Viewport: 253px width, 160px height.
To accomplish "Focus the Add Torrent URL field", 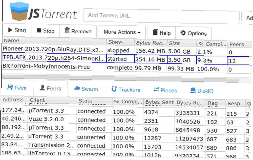I will pos(161,16).
